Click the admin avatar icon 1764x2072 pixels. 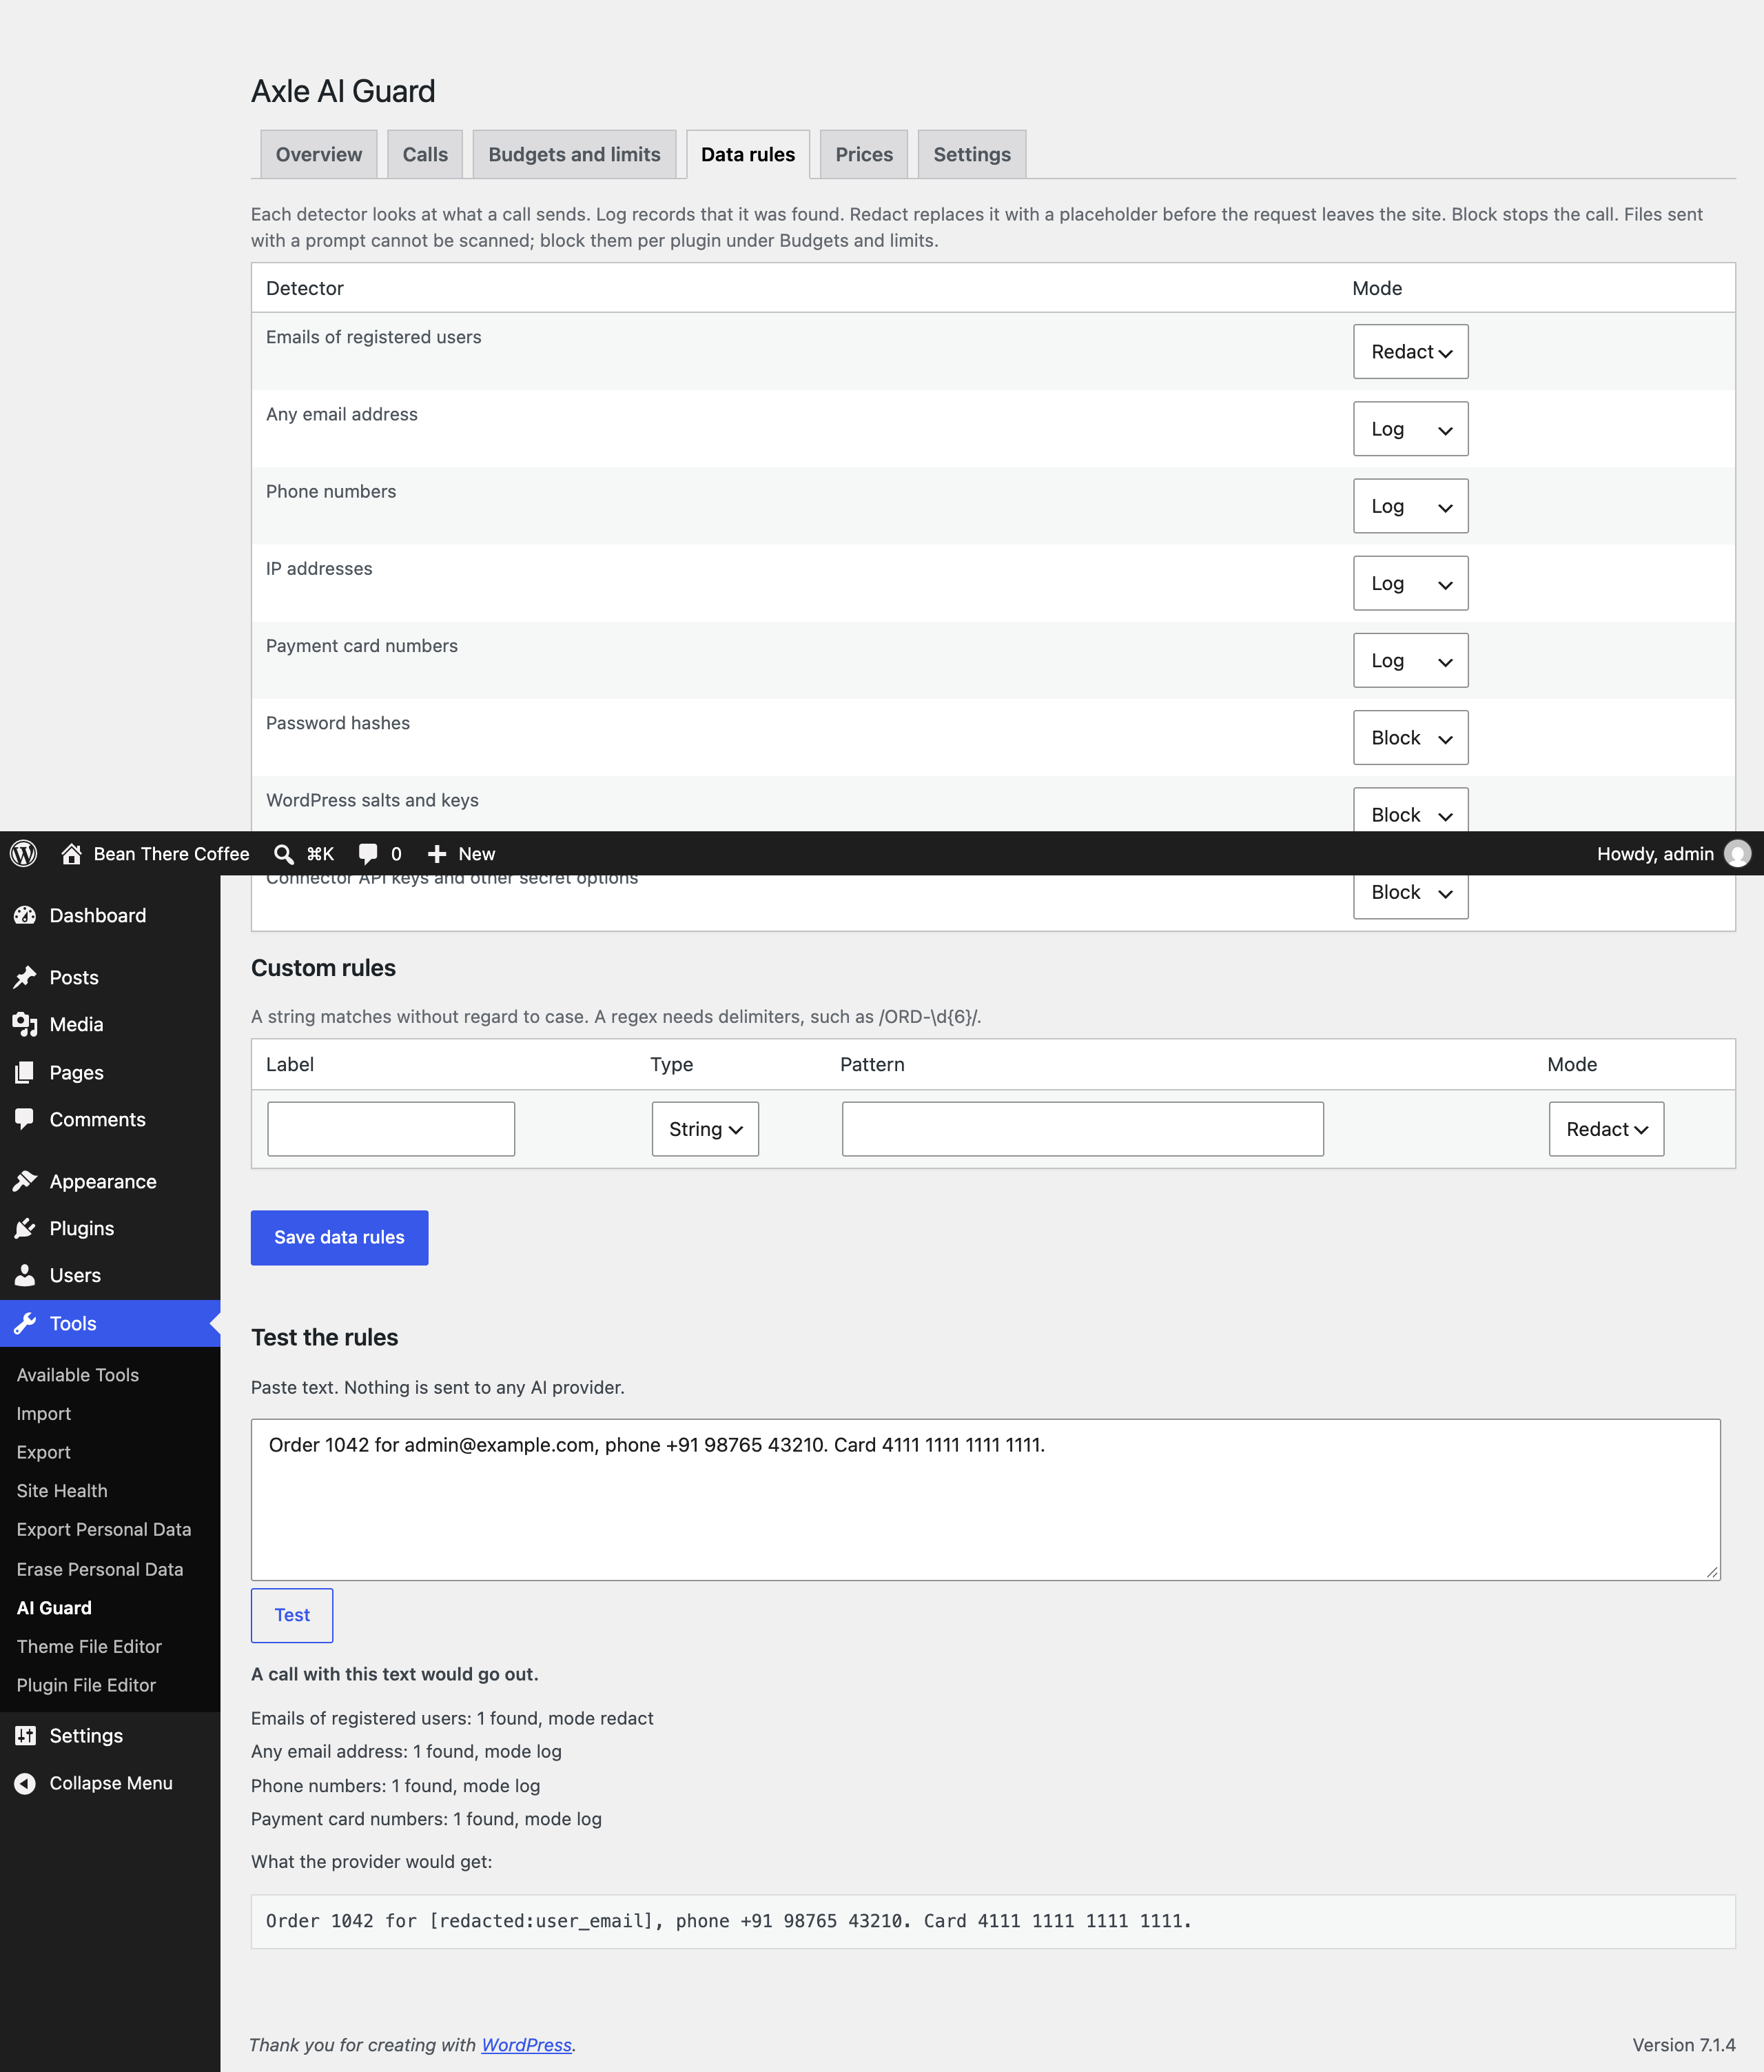tap(1737, 853)
